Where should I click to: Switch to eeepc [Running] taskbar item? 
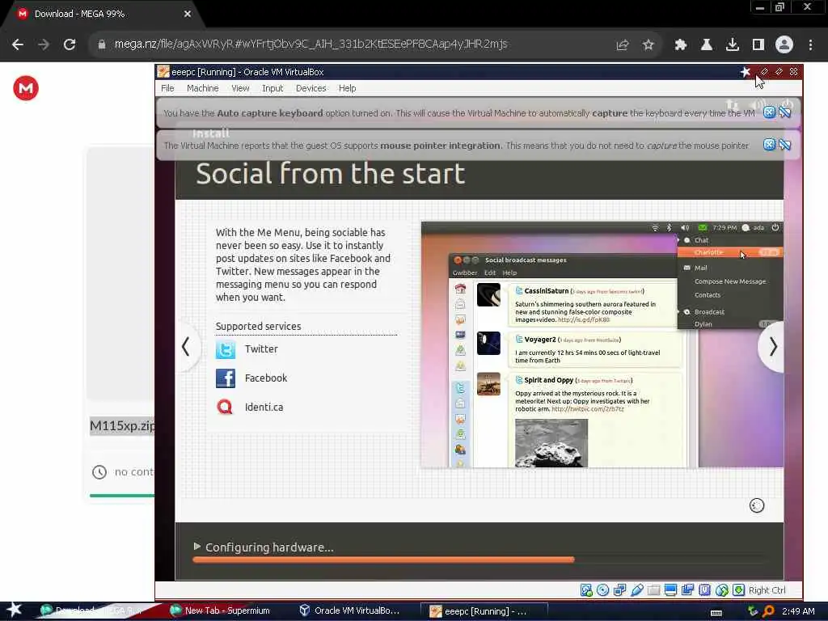484,611
